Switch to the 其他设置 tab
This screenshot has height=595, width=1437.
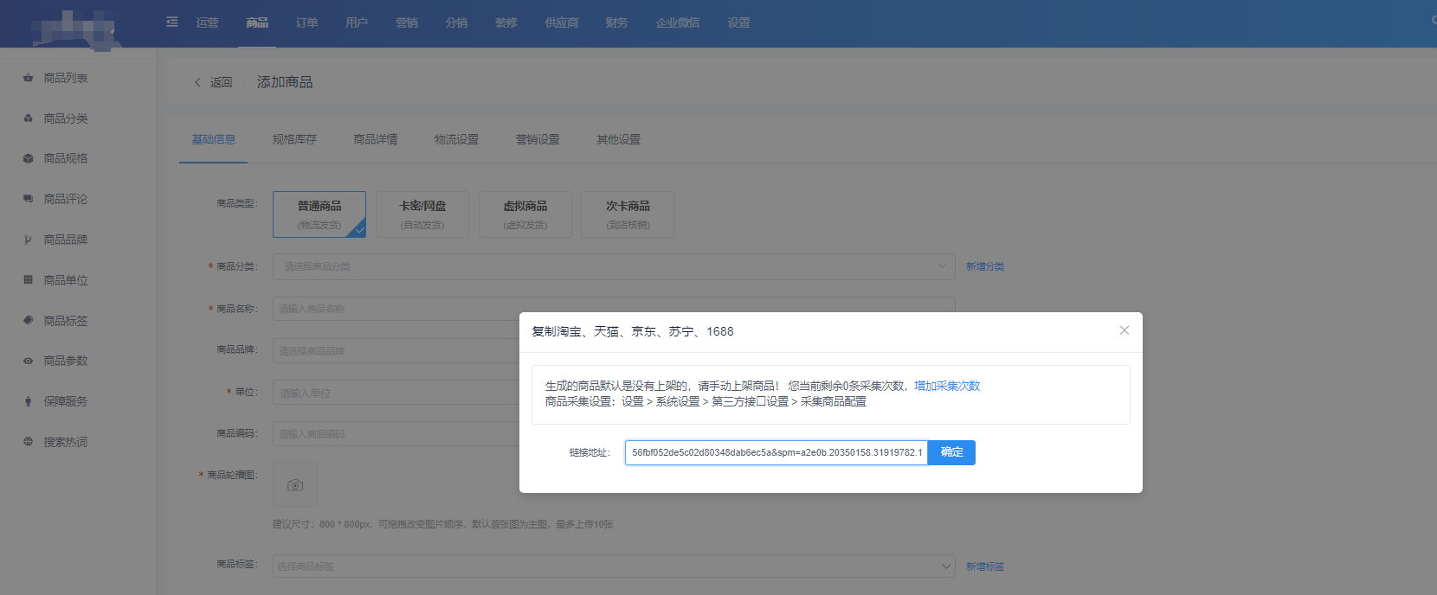pyautogui.click(x=618, y=139)
